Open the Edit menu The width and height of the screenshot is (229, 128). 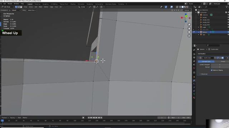click(x=5, y=4)
